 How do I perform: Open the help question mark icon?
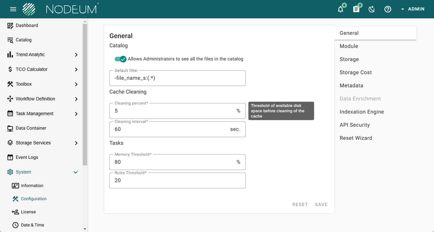coord(388,9)
